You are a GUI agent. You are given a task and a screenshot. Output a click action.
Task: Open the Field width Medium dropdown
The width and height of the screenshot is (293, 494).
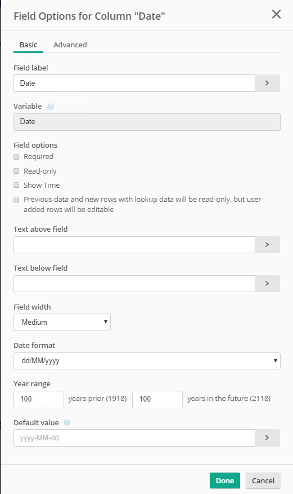pos(62,323)
